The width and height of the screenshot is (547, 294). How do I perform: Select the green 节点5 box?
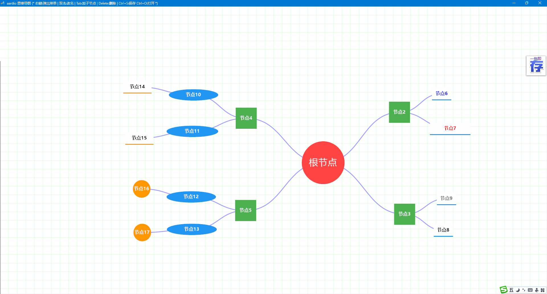pos(246,211)
